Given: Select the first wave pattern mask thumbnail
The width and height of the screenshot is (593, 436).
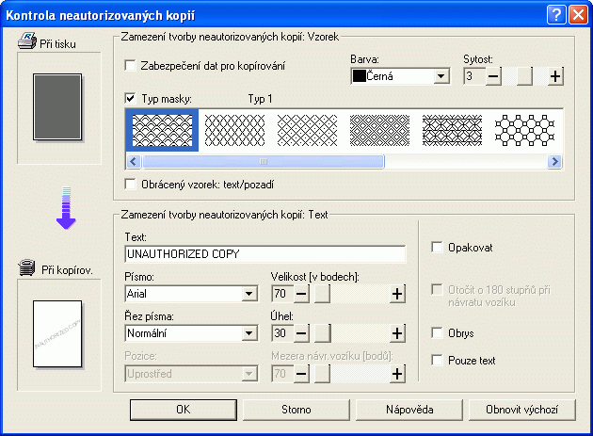Looking at the screenshot, I should click(162, 130).
